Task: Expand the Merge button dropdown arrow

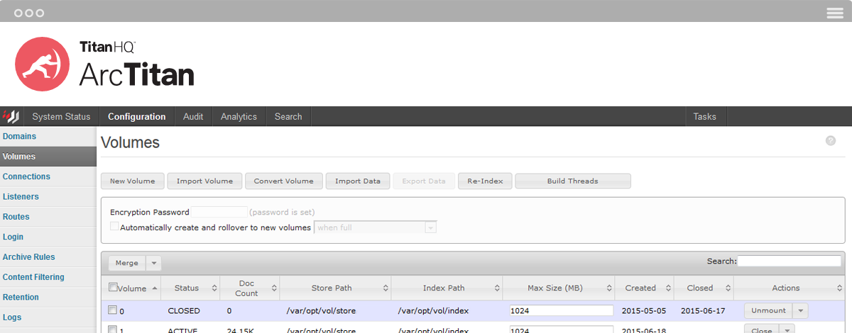Action: (x=153, y=263)
